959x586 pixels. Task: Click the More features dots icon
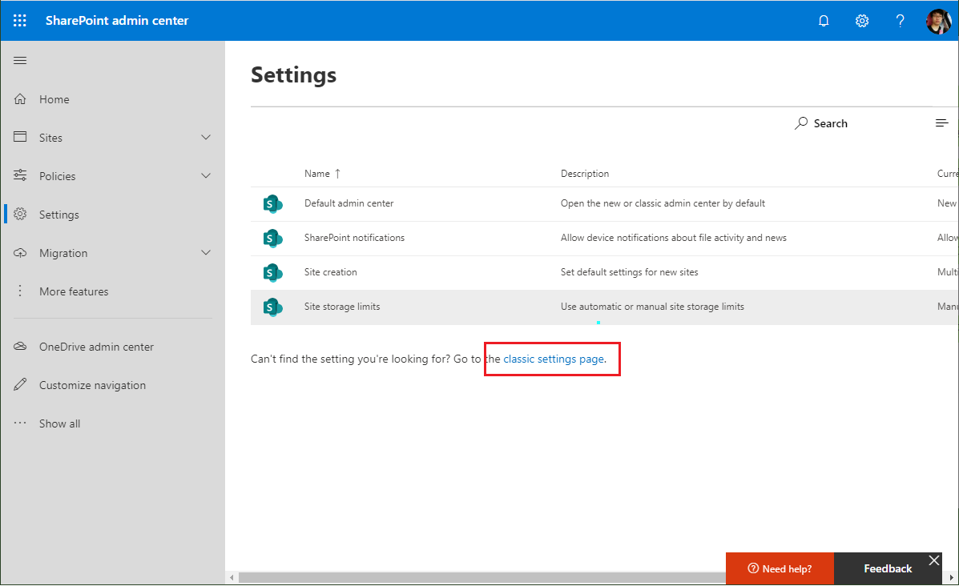pos(20,291)
